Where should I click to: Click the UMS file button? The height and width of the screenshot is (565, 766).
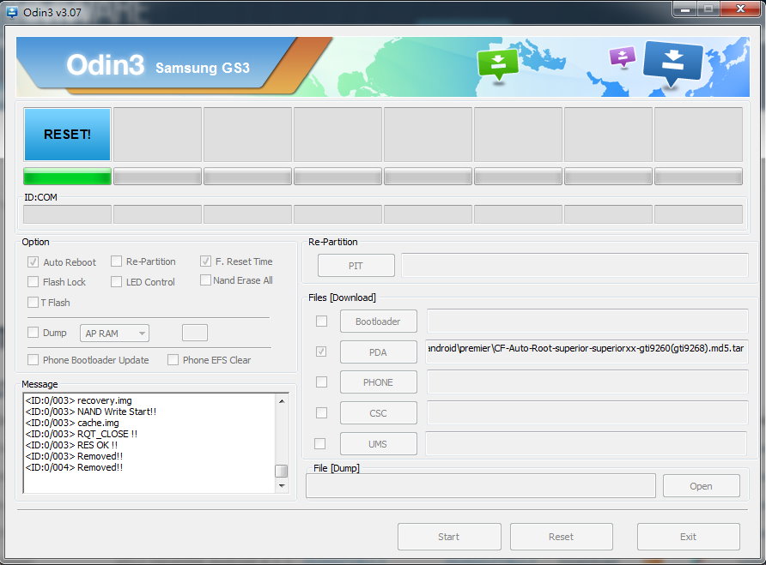[x=379, y=443]
